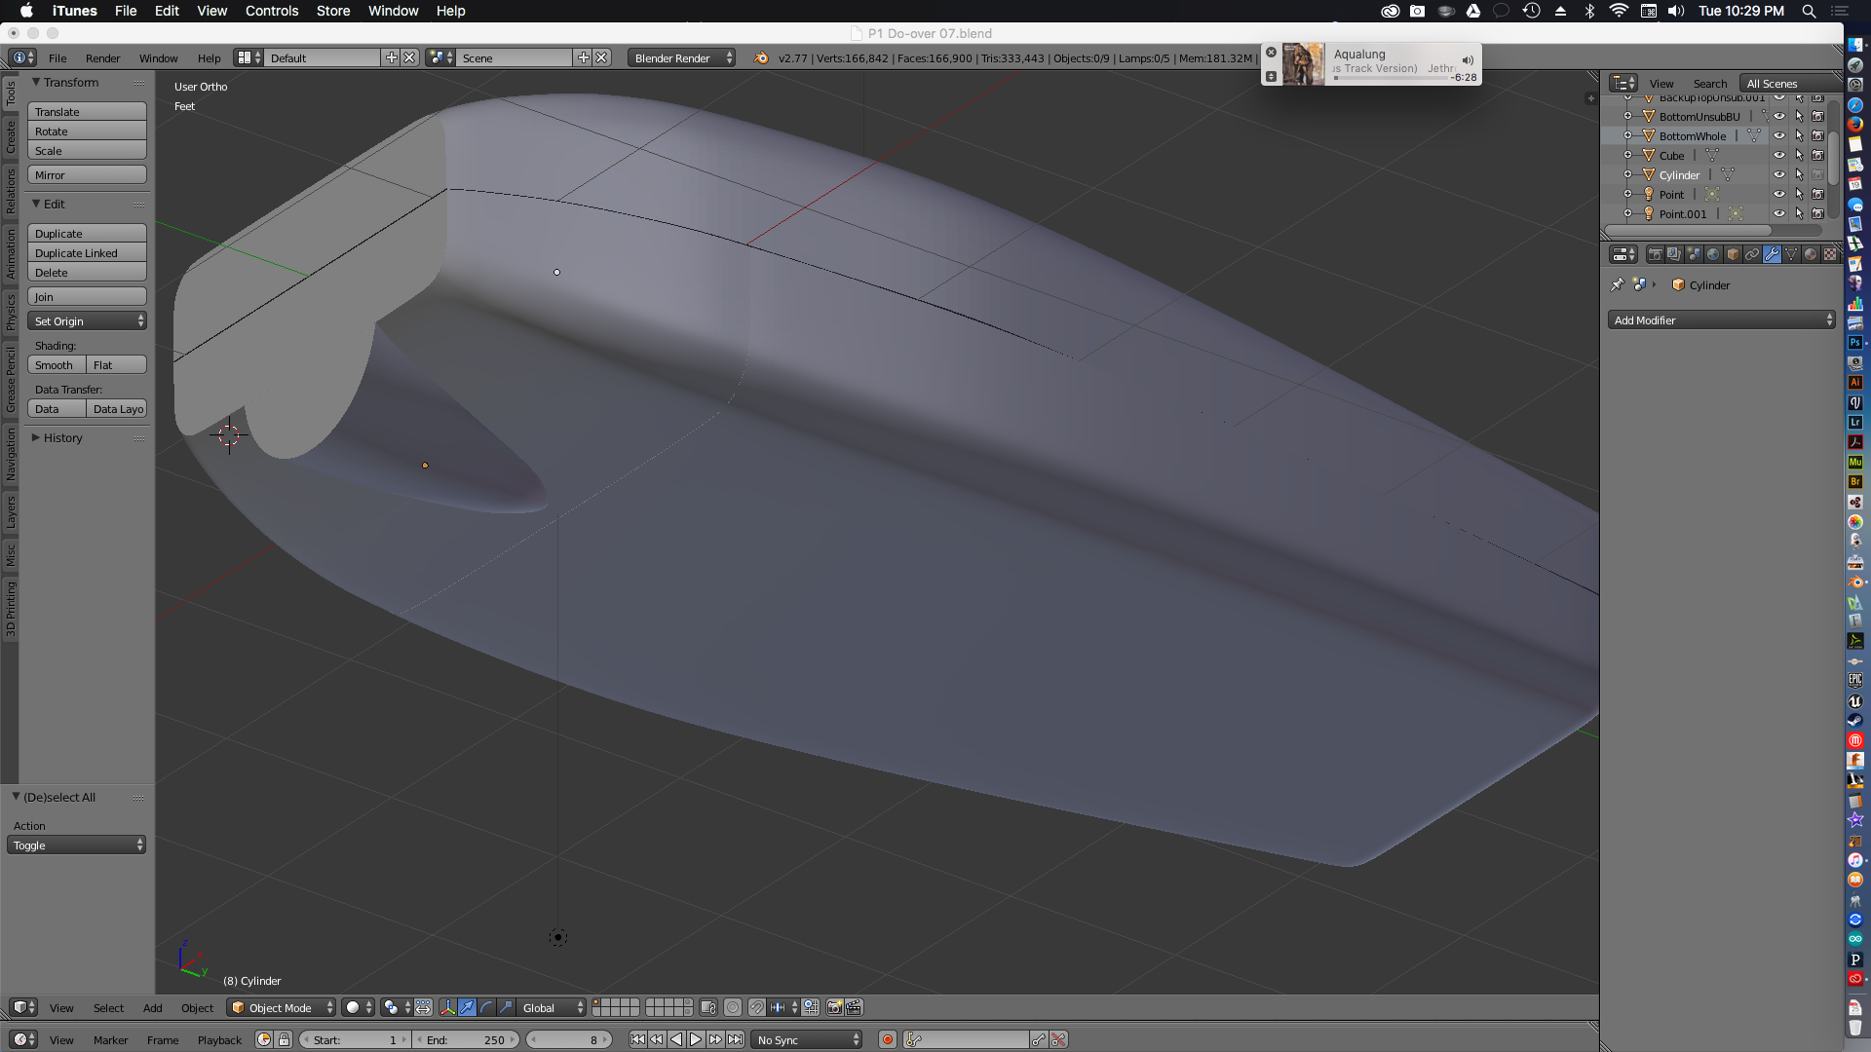Click the Blender logo in info header
This screenshot has width=1871, height=1052.
[x=760, y=57]
